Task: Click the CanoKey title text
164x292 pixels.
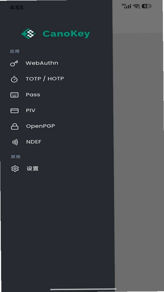Action: coord(66,34)
